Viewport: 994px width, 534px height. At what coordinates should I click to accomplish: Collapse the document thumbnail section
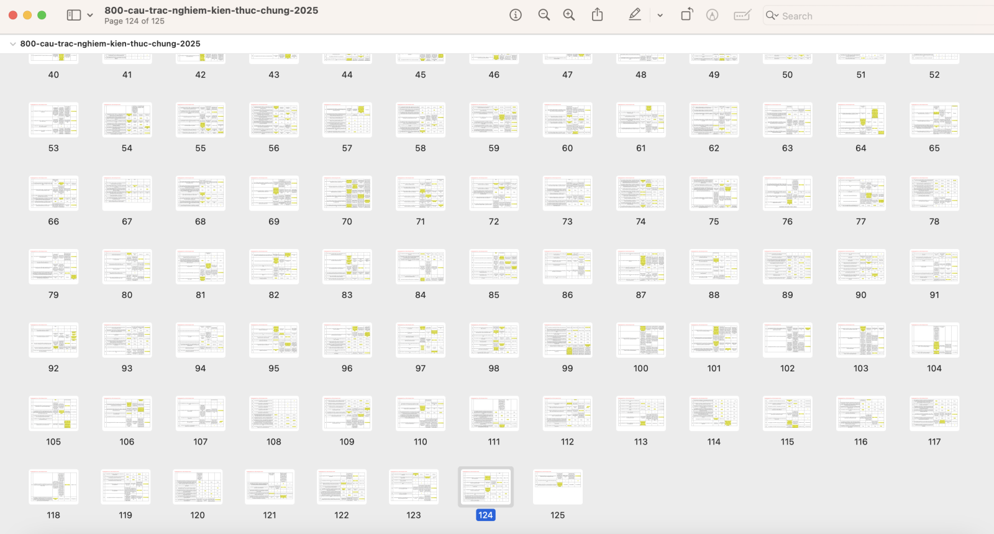pyautogui.click(x=12, y=44)
